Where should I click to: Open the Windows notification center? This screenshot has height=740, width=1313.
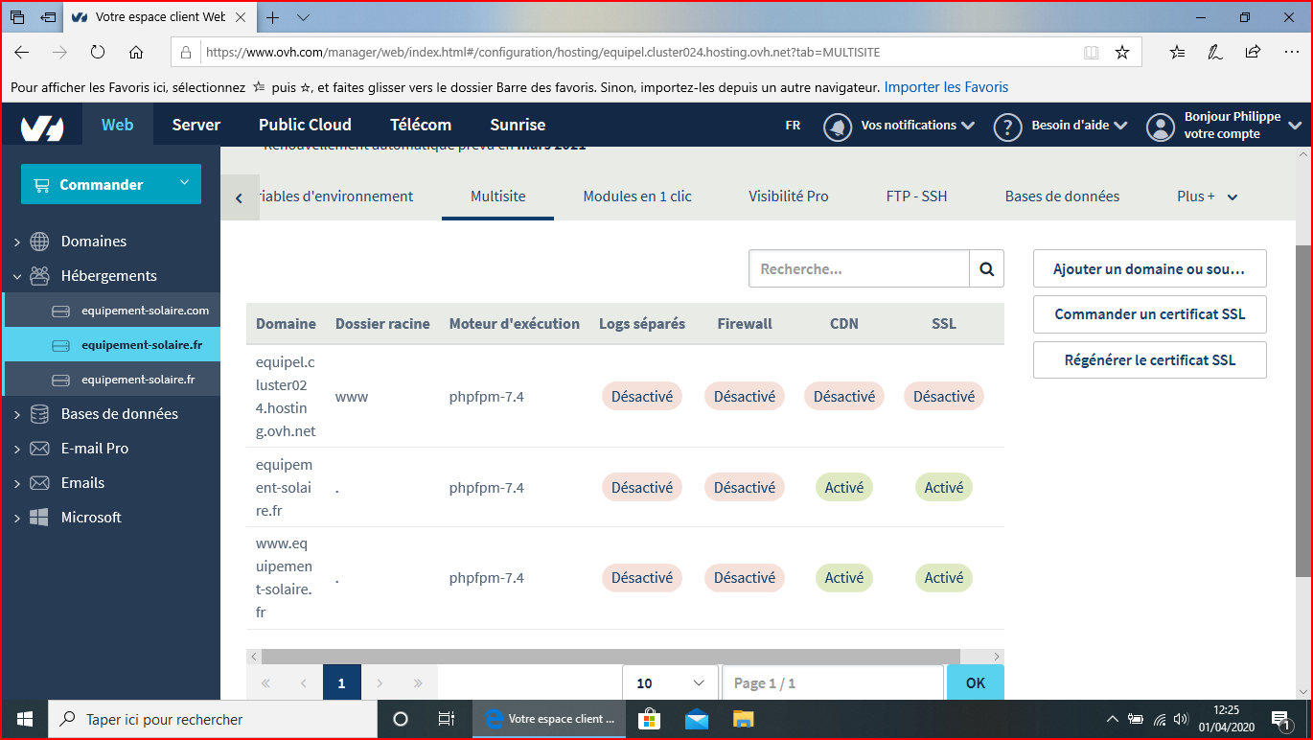[x=1281, y=719]
